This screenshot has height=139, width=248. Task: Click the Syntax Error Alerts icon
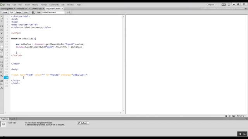(2, 57)
